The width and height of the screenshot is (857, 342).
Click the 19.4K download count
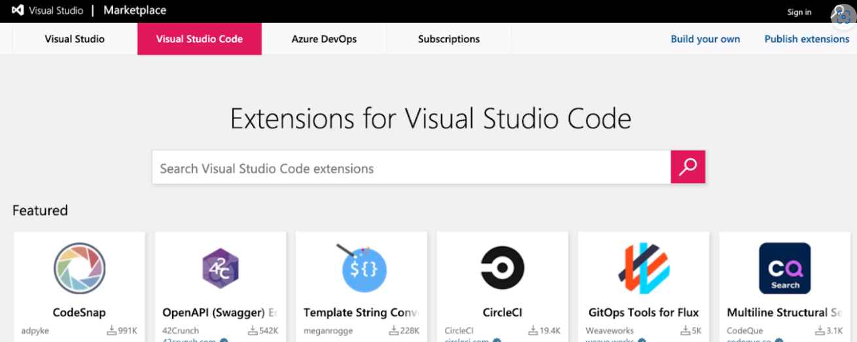[550, 331]
